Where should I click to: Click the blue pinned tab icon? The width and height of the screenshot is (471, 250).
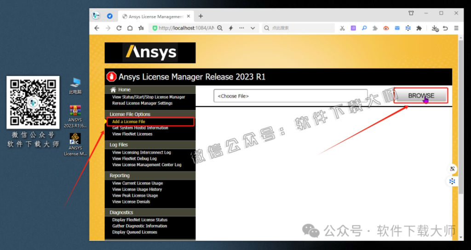[110, 16]
